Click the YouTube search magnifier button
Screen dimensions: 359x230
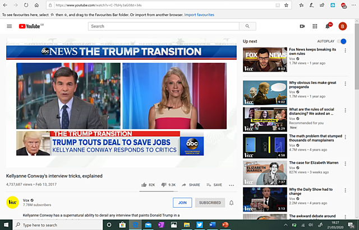(x=247, y=26)
